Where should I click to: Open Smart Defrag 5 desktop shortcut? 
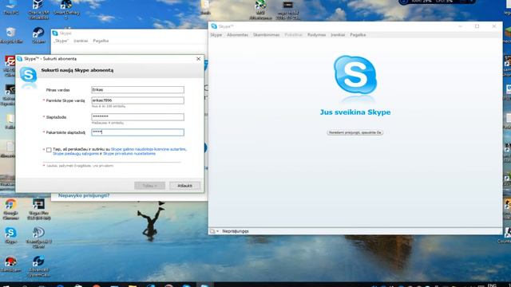[x=66, y=9]
